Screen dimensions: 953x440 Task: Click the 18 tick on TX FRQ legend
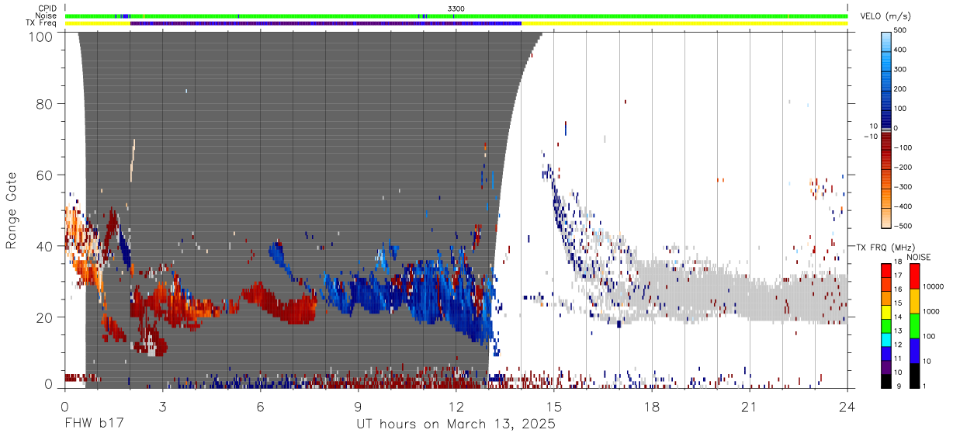click(898, 263)
